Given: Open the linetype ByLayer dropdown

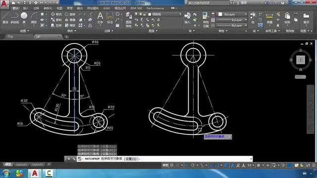Looking at the screenshot, I should click(x=232, y=25).
